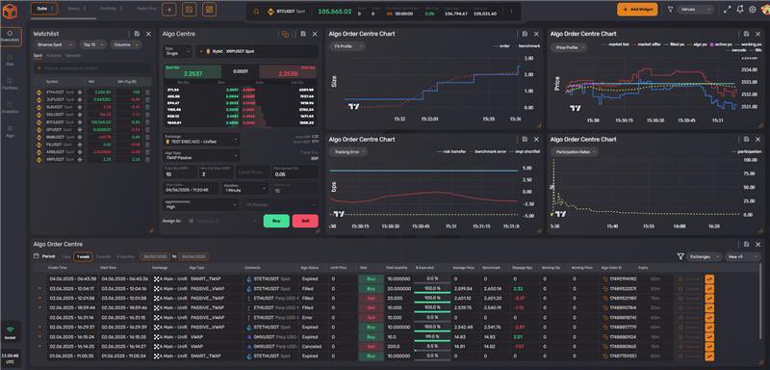
Task: Open the Analytics sidebar section
Action: point(11,108)
